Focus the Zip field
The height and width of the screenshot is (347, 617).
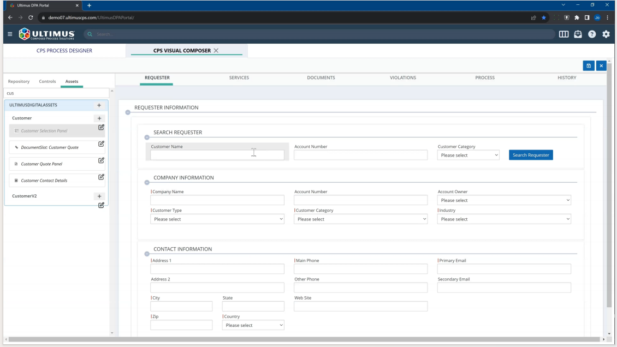pyautogui.click(x=181, y=325)
